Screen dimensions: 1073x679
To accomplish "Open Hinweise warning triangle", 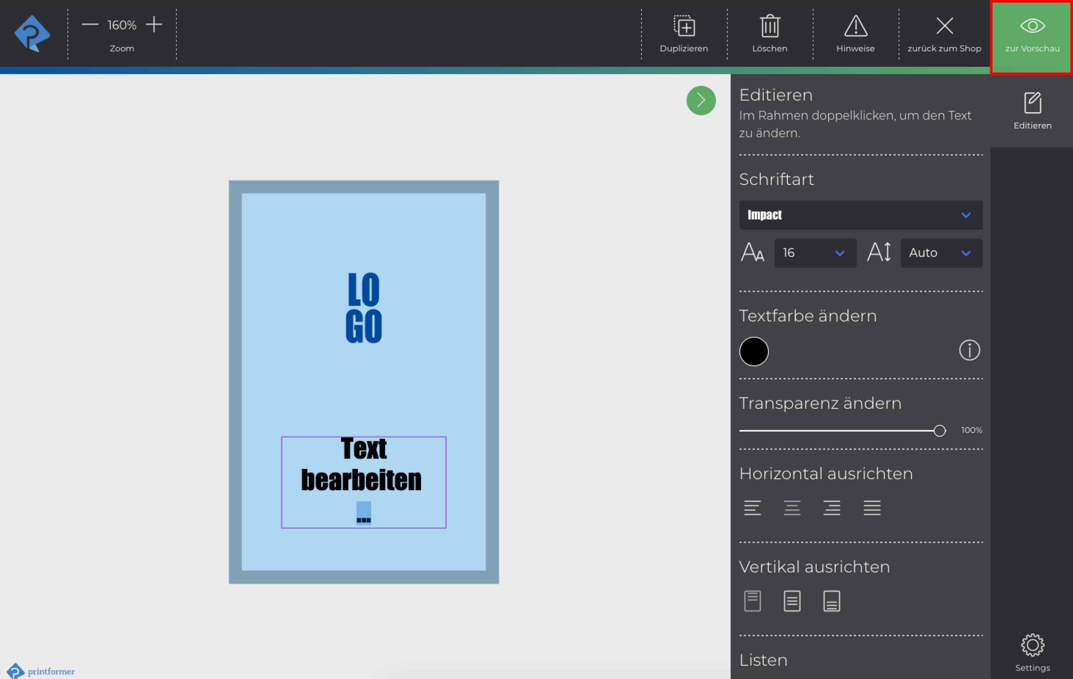I will [855, 27].
